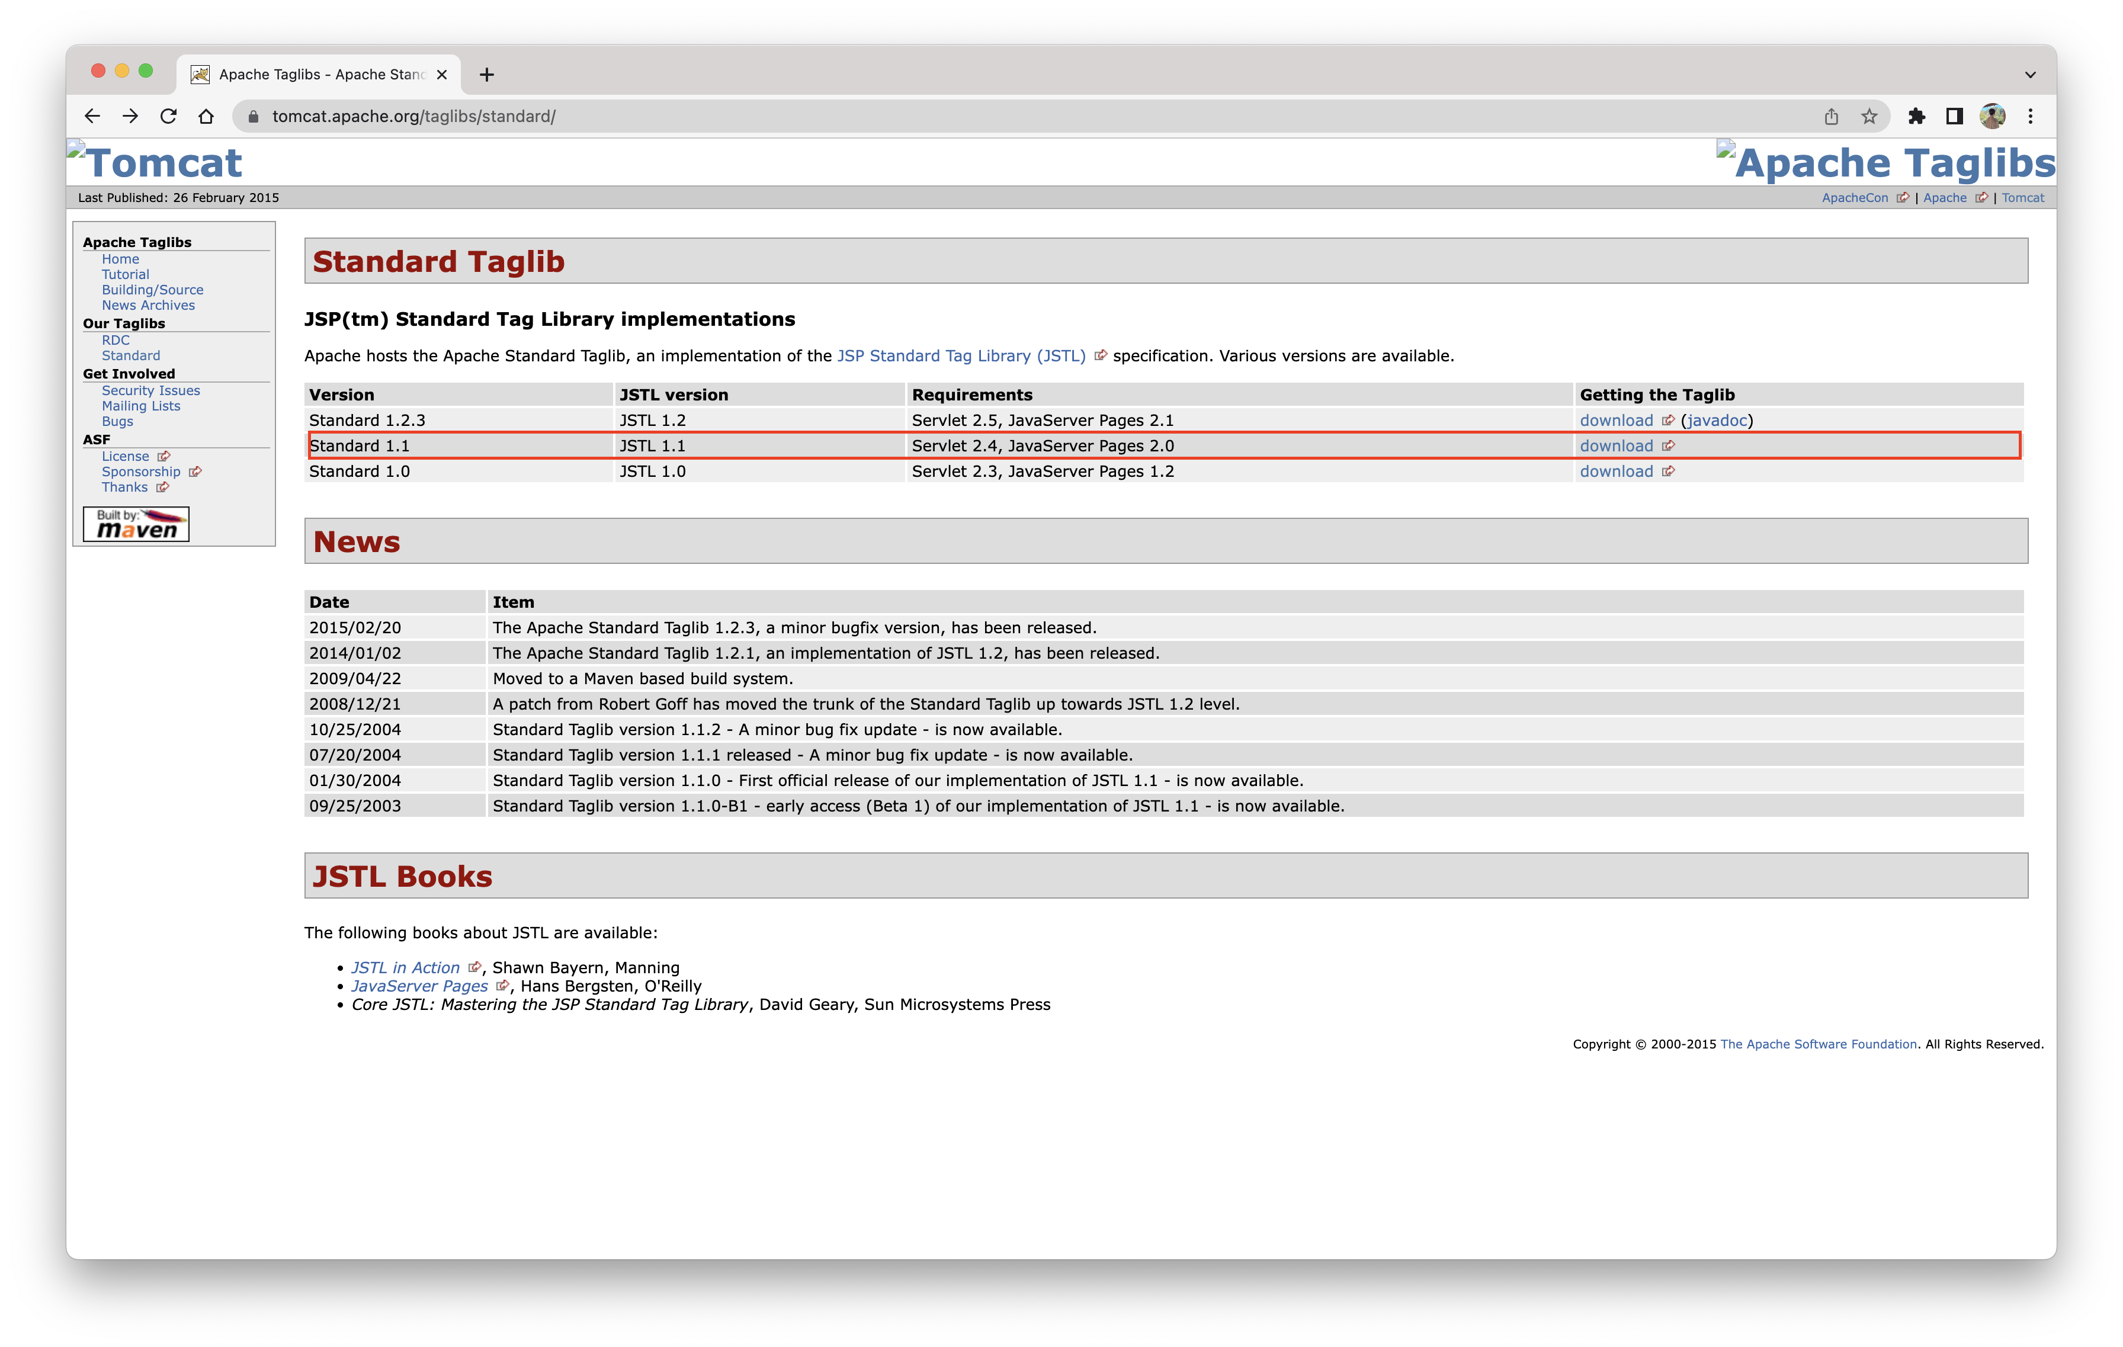Toggle the browser side panel
Screen dimensions: 2123x1347
pyautogui.click(x=1955, y=116)
